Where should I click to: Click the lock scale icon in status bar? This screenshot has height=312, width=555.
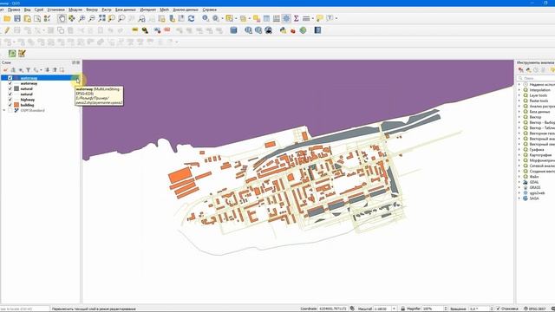click(402, 309)
